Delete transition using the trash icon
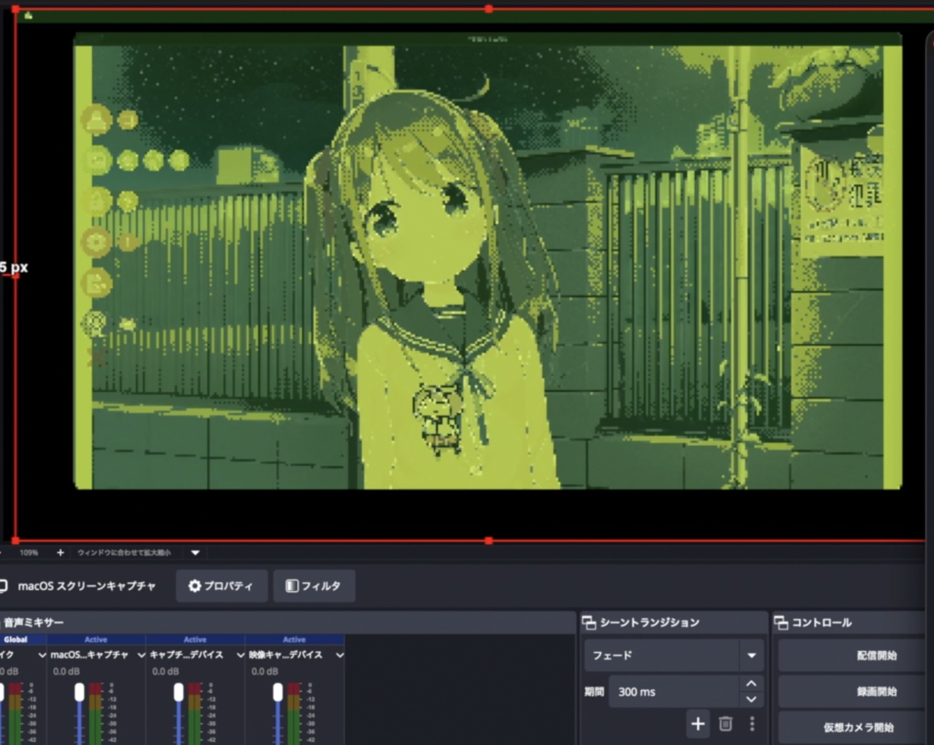The image size is (934, 745). pyautogui.click(x=725, y=723)
